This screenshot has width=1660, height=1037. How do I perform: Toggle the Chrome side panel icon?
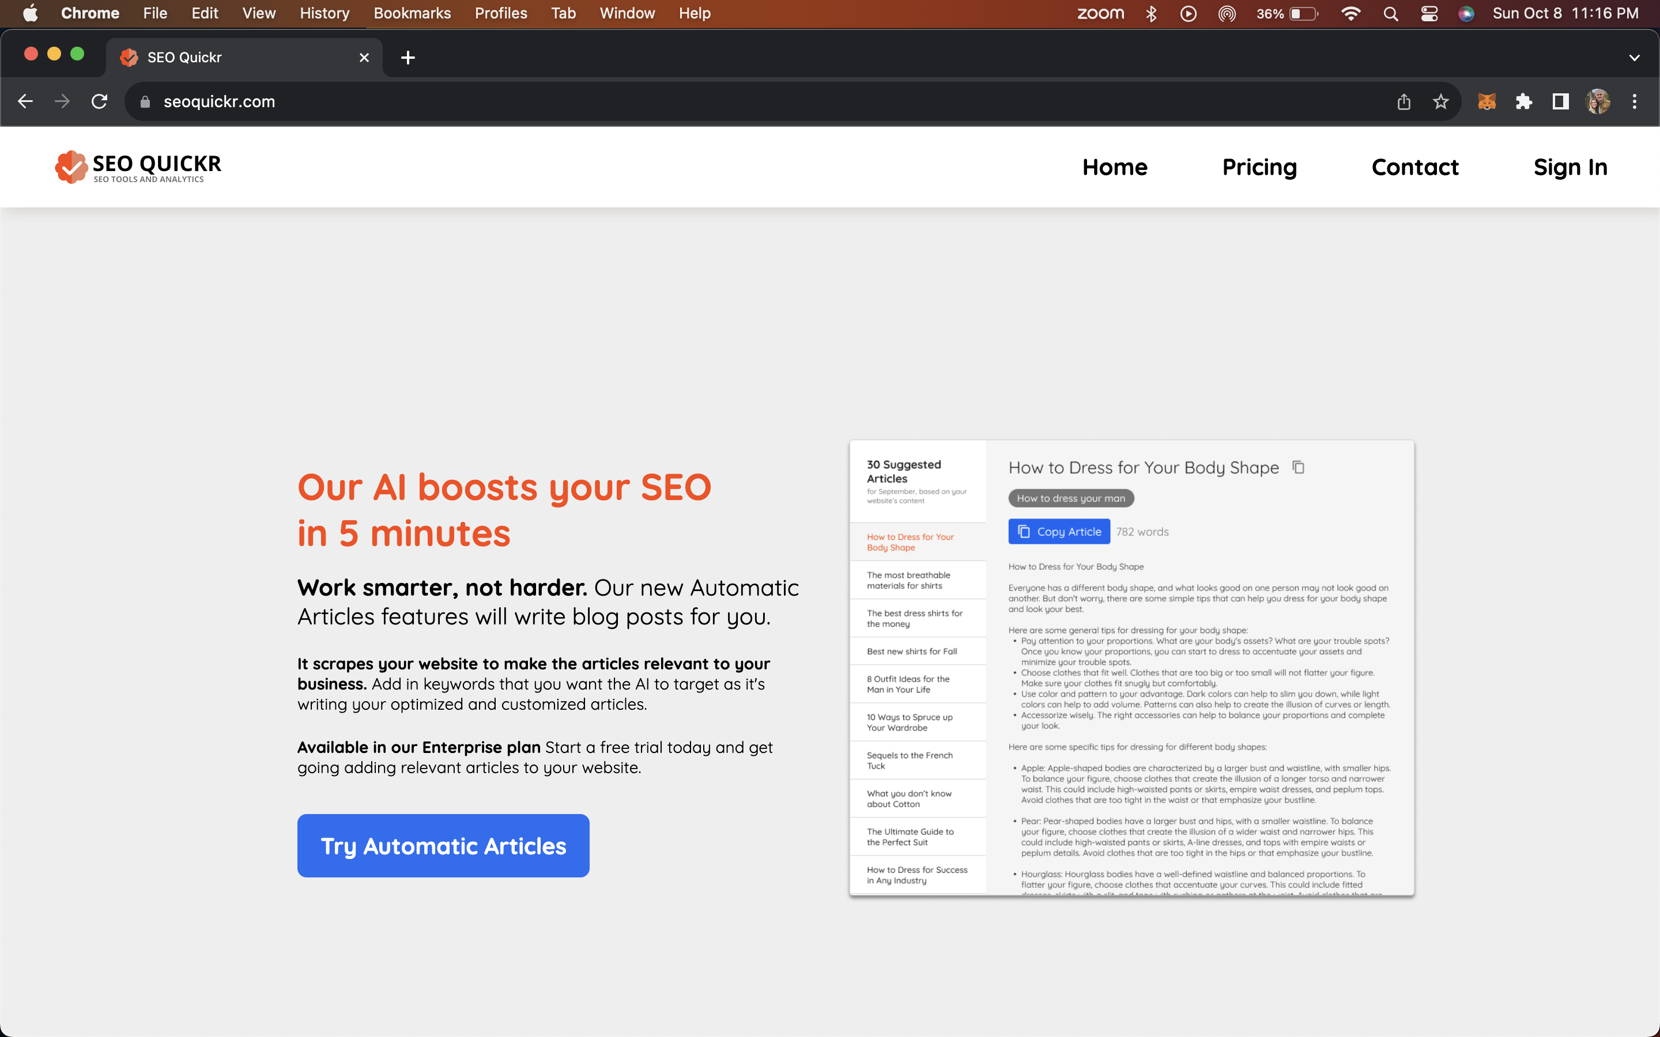(1560, 101)
